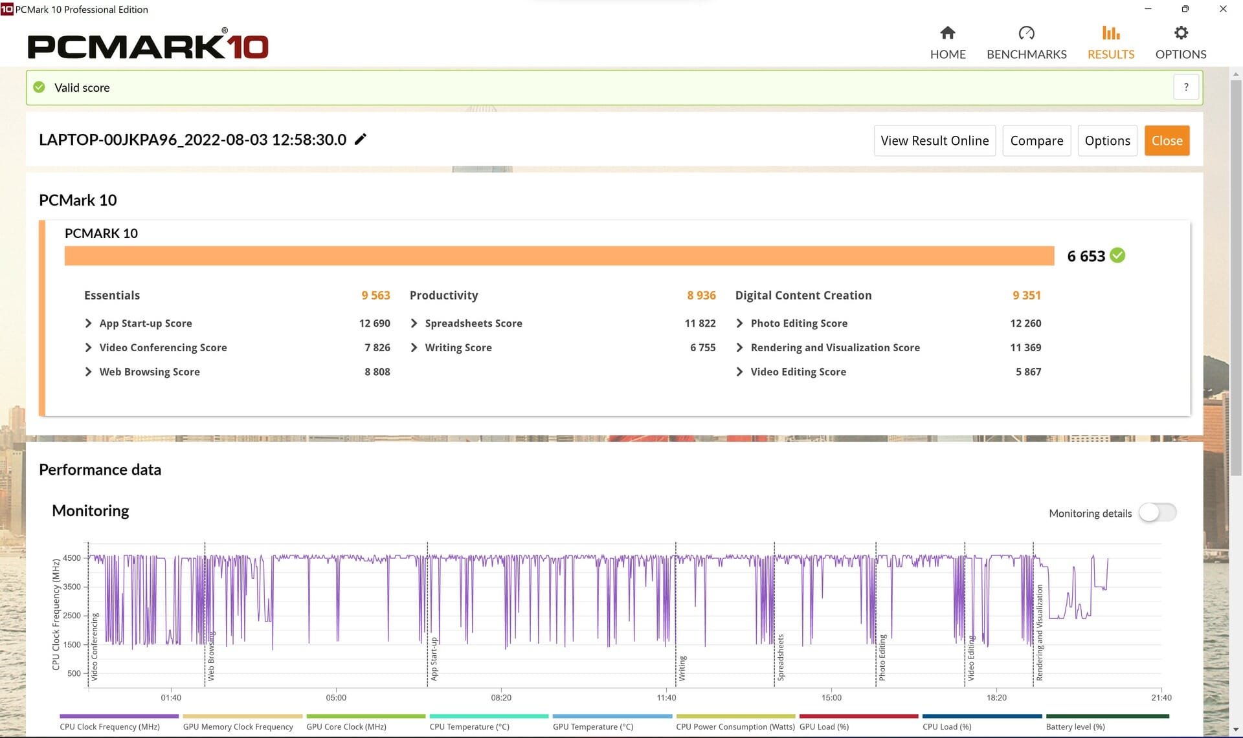Click the green check beside score 6 653
The image size is (1243, 738).
tap(1117, 255)
